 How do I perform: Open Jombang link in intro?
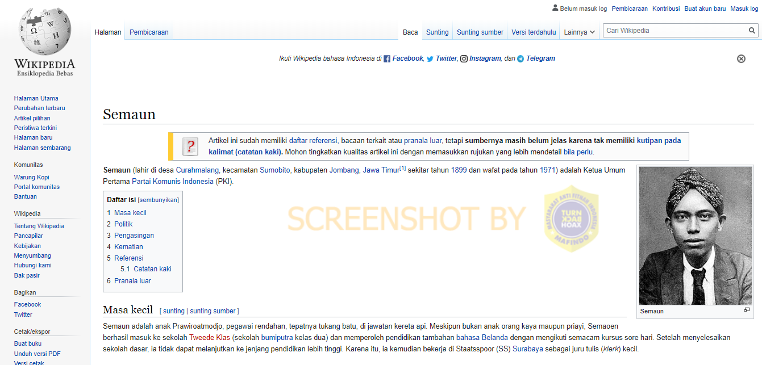[344, 170]
